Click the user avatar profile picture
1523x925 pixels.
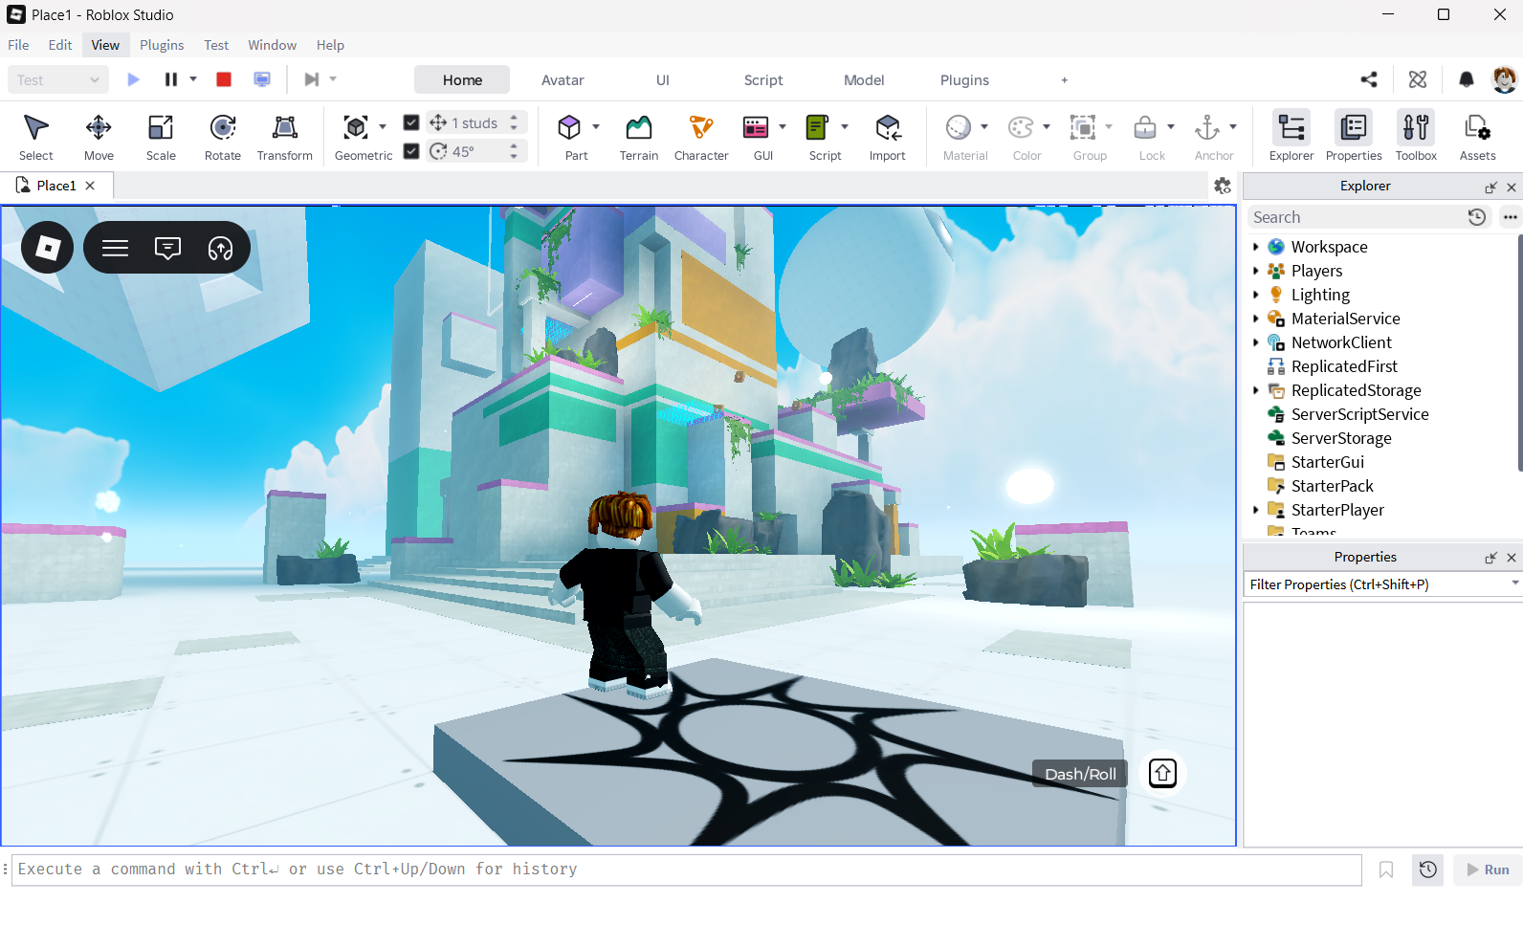coord(1505,79)
